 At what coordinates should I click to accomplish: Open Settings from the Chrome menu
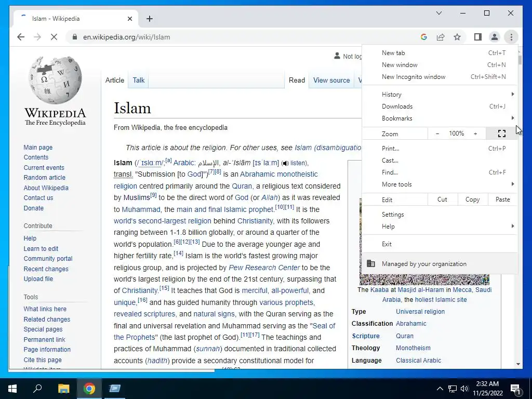click(x=440, y=215)
